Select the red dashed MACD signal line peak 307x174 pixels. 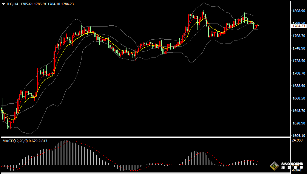tap(72, 141)
